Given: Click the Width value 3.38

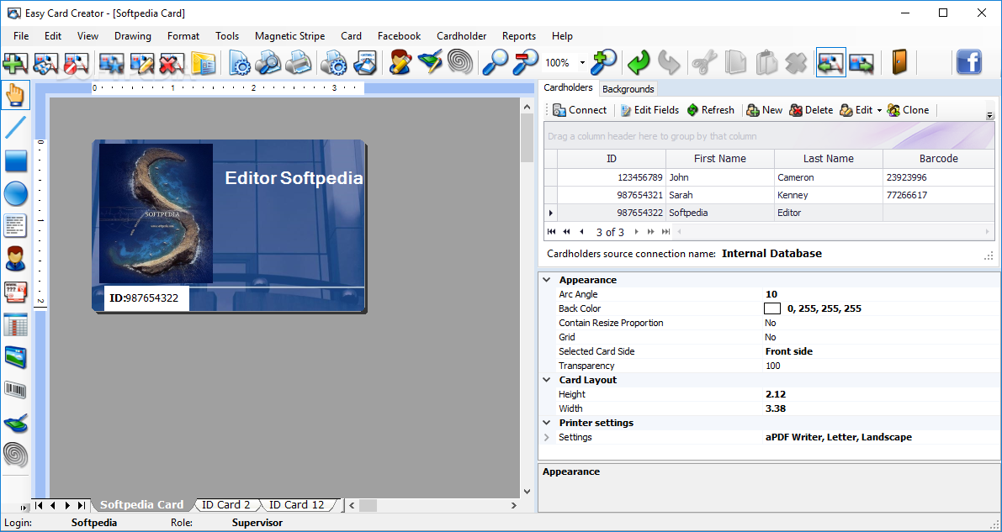Looking at the screenshot, I should click(776, 408).
